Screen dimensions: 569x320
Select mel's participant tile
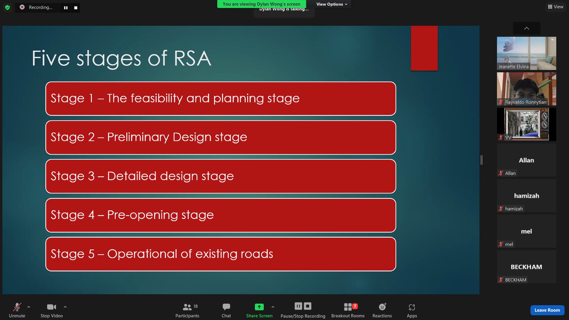527,231
